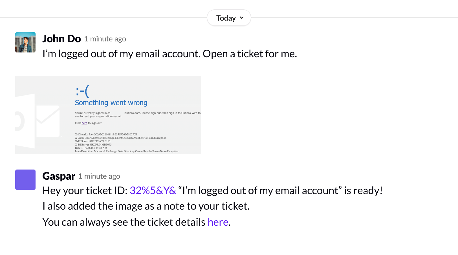Open ticket ID link 32%5&Y&

[x=153, y=190]
